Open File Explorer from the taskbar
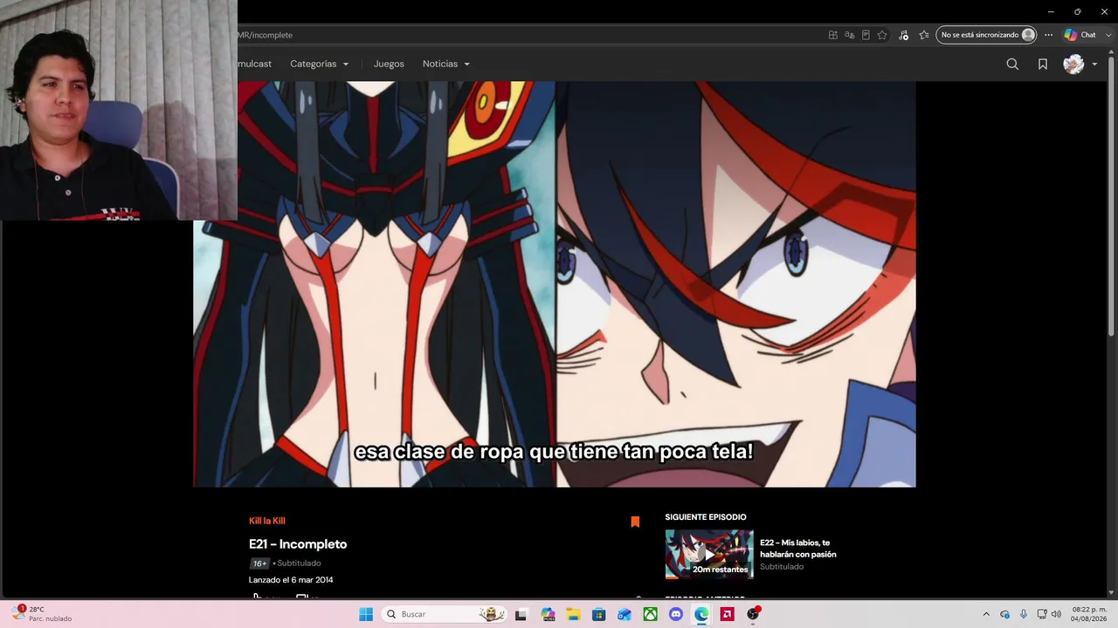 [x=573, y=614]
